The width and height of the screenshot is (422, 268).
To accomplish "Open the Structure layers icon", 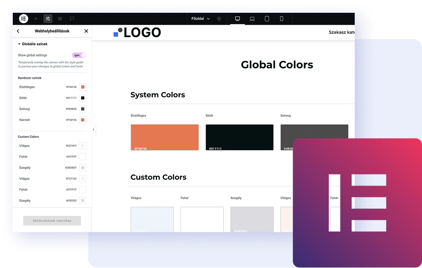I will (60, 19).
